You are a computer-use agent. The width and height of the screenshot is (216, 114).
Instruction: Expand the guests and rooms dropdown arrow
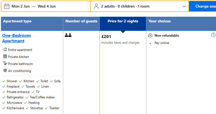[x=184, y=6]
